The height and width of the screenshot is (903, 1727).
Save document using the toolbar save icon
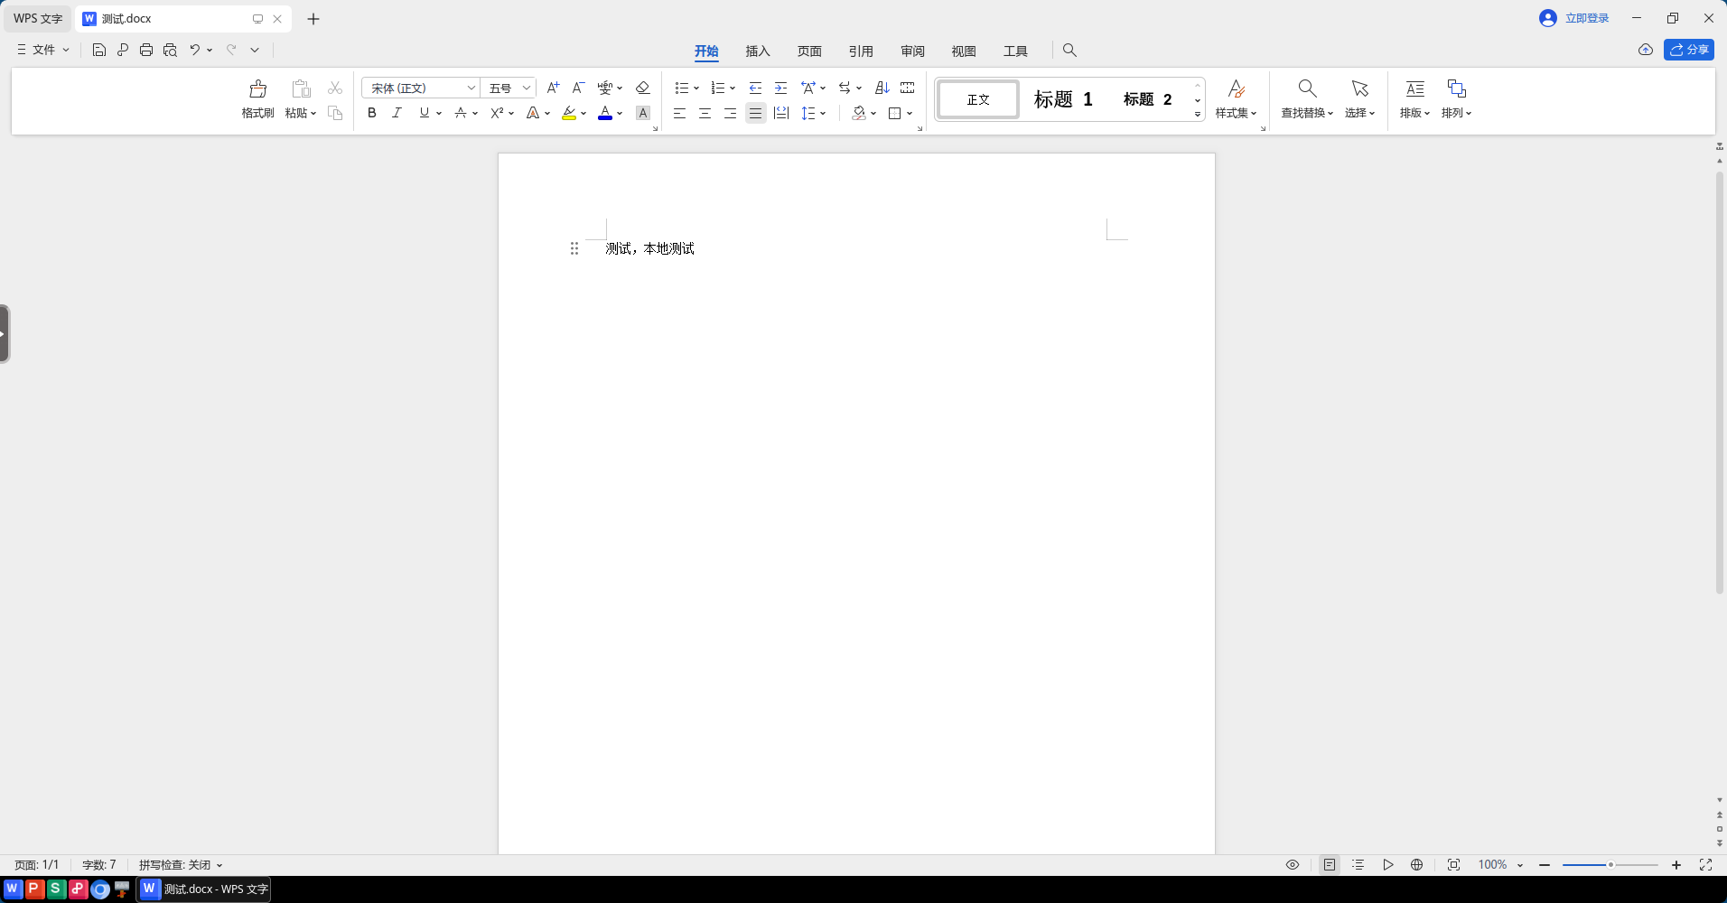(x=99, y=50)
